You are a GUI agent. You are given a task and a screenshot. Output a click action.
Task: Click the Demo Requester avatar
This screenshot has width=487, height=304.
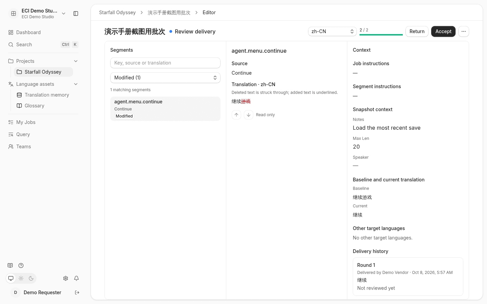[16, 293]
